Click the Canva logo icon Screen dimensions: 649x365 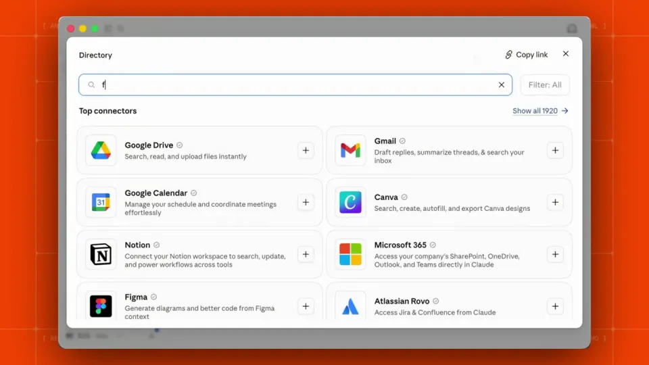click(x=350, y=202)
